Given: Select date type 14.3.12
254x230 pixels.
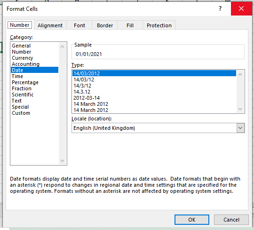Looking at the screenshot, I should pyautogui.click(x=154, y=92).
